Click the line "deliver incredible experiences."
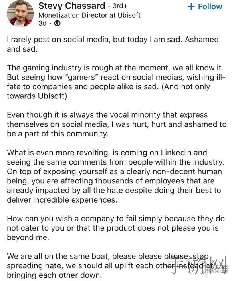Viewport: 234px width, 281px height. (62, 200)
